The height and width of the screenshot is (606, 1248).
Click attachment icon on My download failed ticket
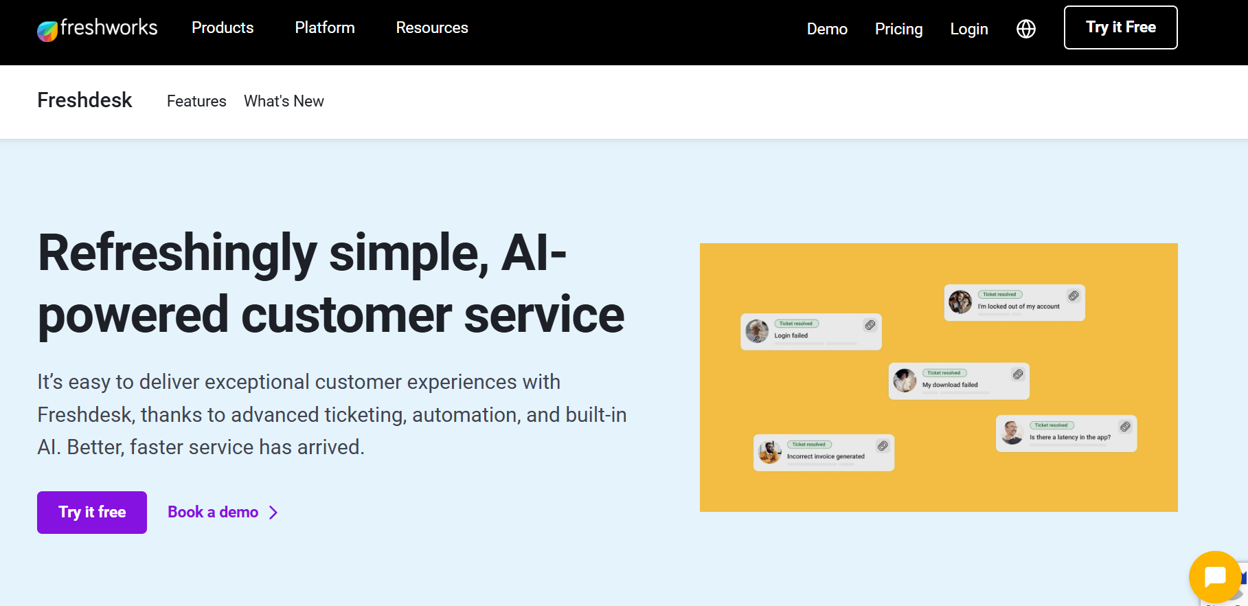tap(1018, 374)
